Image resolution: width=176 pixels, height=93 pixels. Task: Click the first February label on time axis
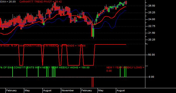[x=11, y=90]
